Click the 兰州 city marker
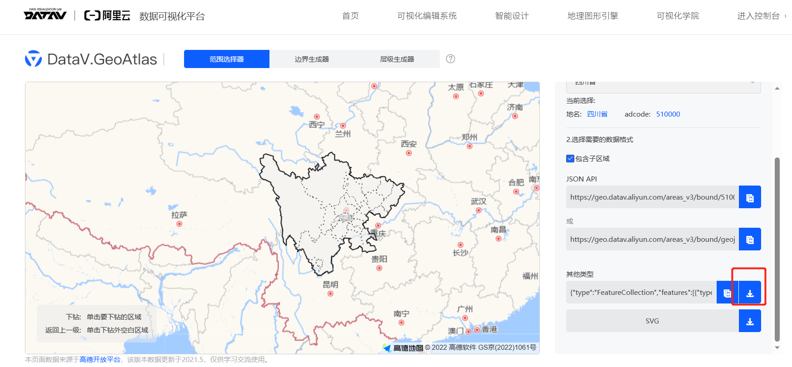Screen dimensions: 792x367 click(343, 126)
